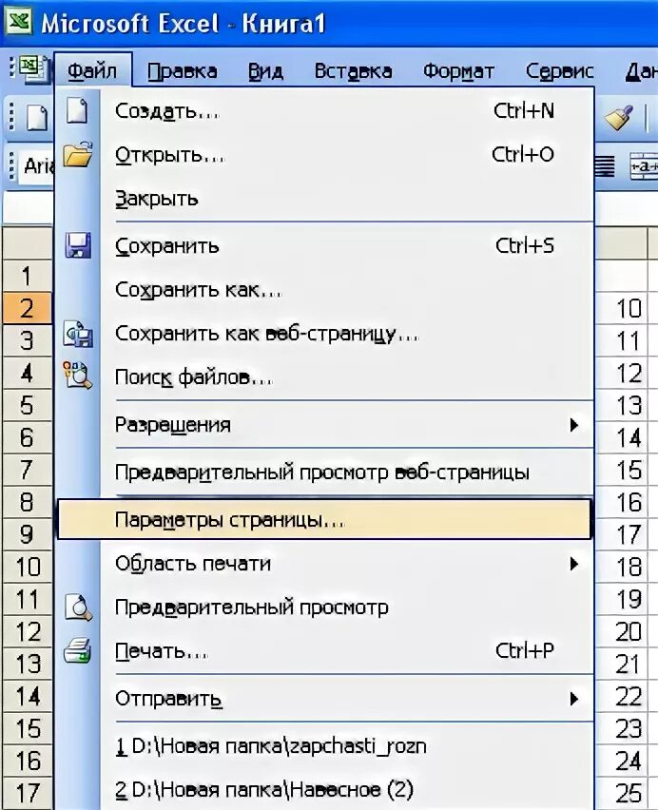Select highlighted Параметры страницы... entry

click(324, 520)
